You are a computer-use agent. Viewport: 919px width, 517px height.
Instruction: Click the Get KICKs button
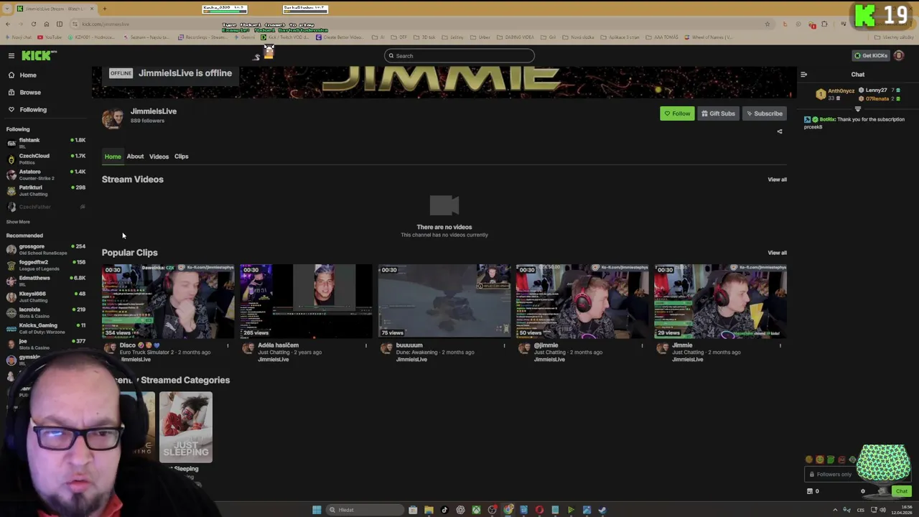870,55
